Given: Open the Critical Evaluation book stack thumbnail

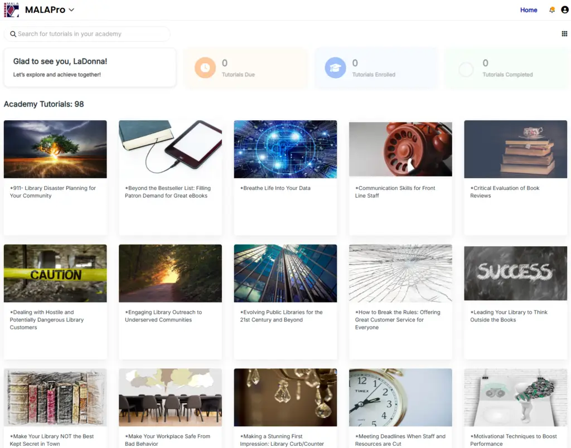Looking at the screenshot, I should [x=516, y=149].
